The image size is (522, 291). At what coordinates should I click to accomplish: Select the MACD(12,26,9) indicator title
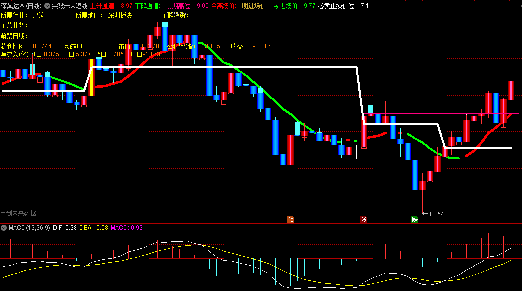(29, 228)
